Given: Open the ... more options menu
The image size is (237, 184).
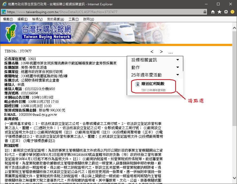Looking at the screenshot, I should (x=170, y=53).
